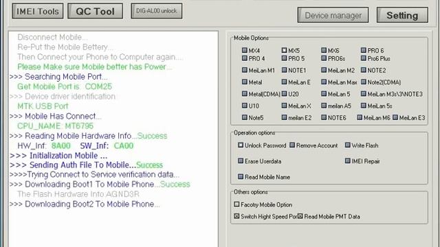
Task: Open the IMEI Tools button
Action: pyautogui.click(x=38, y=11)
